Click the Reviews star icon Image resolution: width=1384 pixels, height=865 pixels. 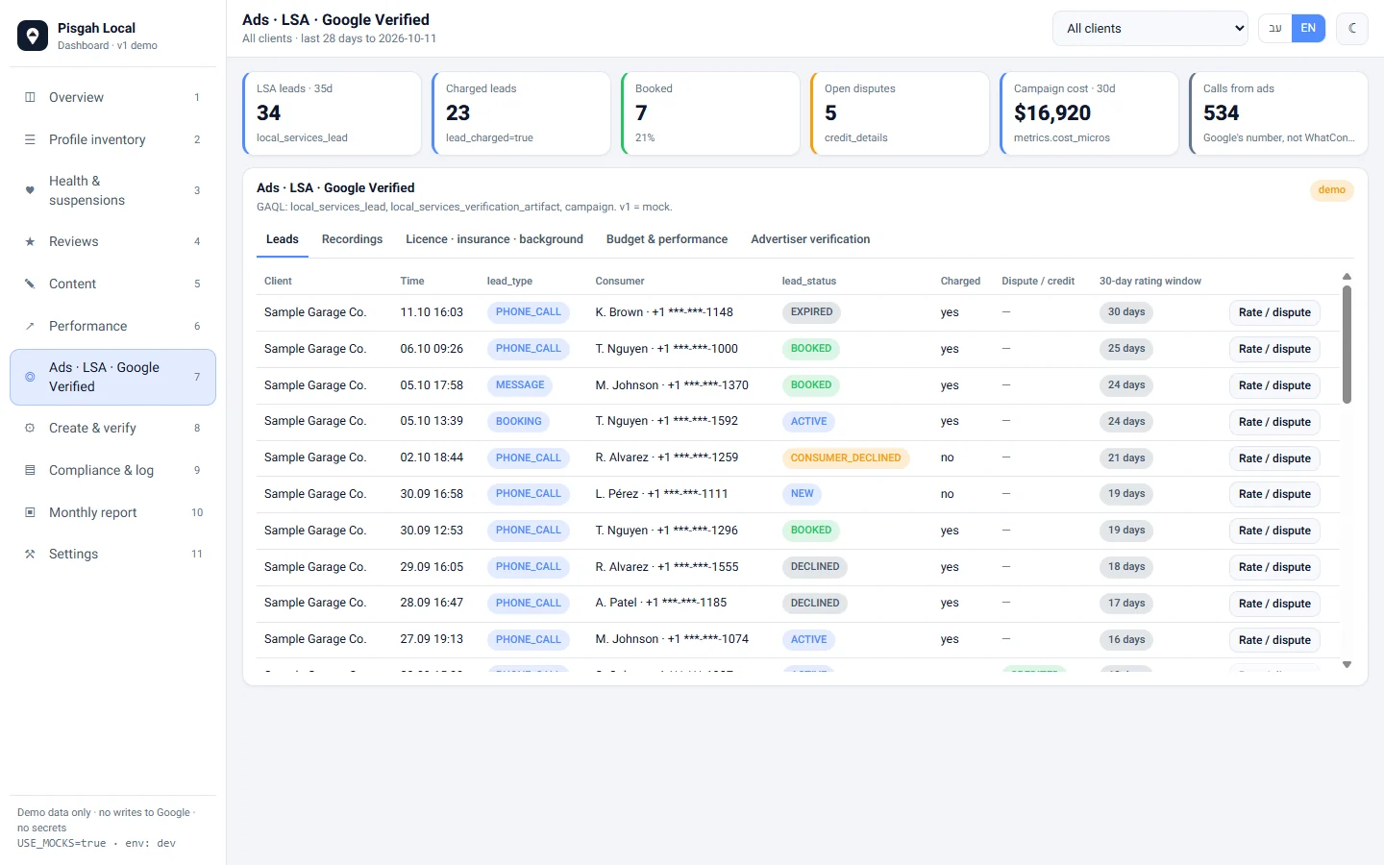pyautogui.click(x=30, y=241)
